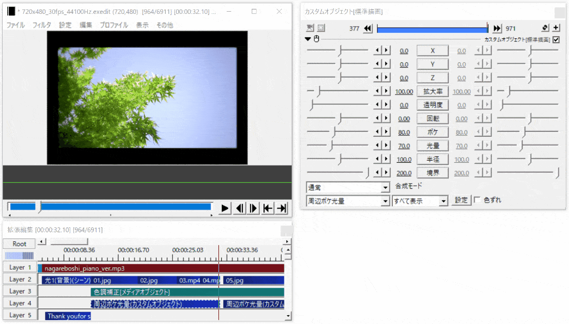Click the 拡大率 parameter button

click(x=432, y=92)
